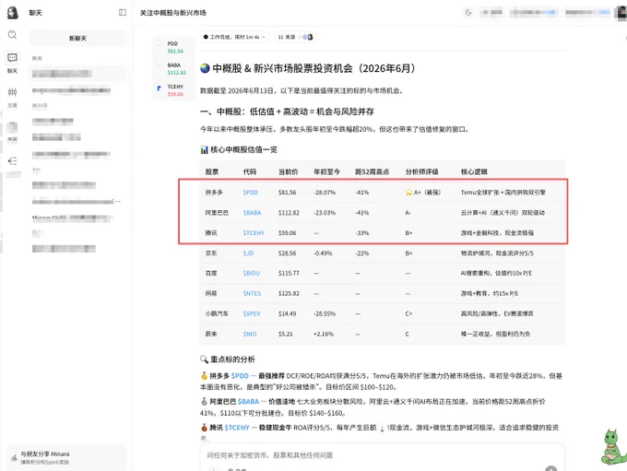Toggle the sidebar panel icon
627x471 pixels.
[x=123, y=12]
